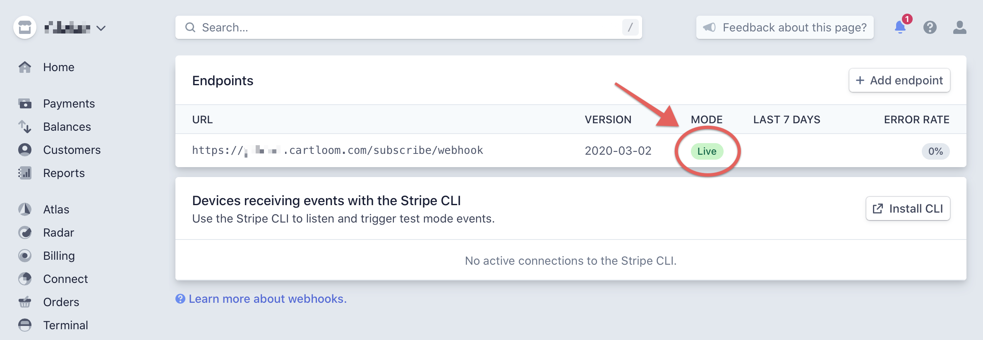Click the Radar sidebar icon
Image resolution: width=983 pixels, height=340 pixels.
(x=25, y=232)
